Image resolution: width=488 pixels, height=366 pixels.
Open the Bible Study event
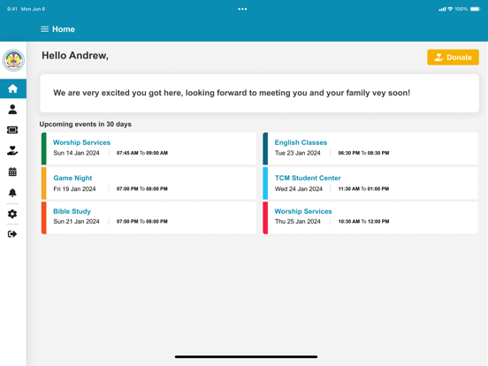coord(149,217)
